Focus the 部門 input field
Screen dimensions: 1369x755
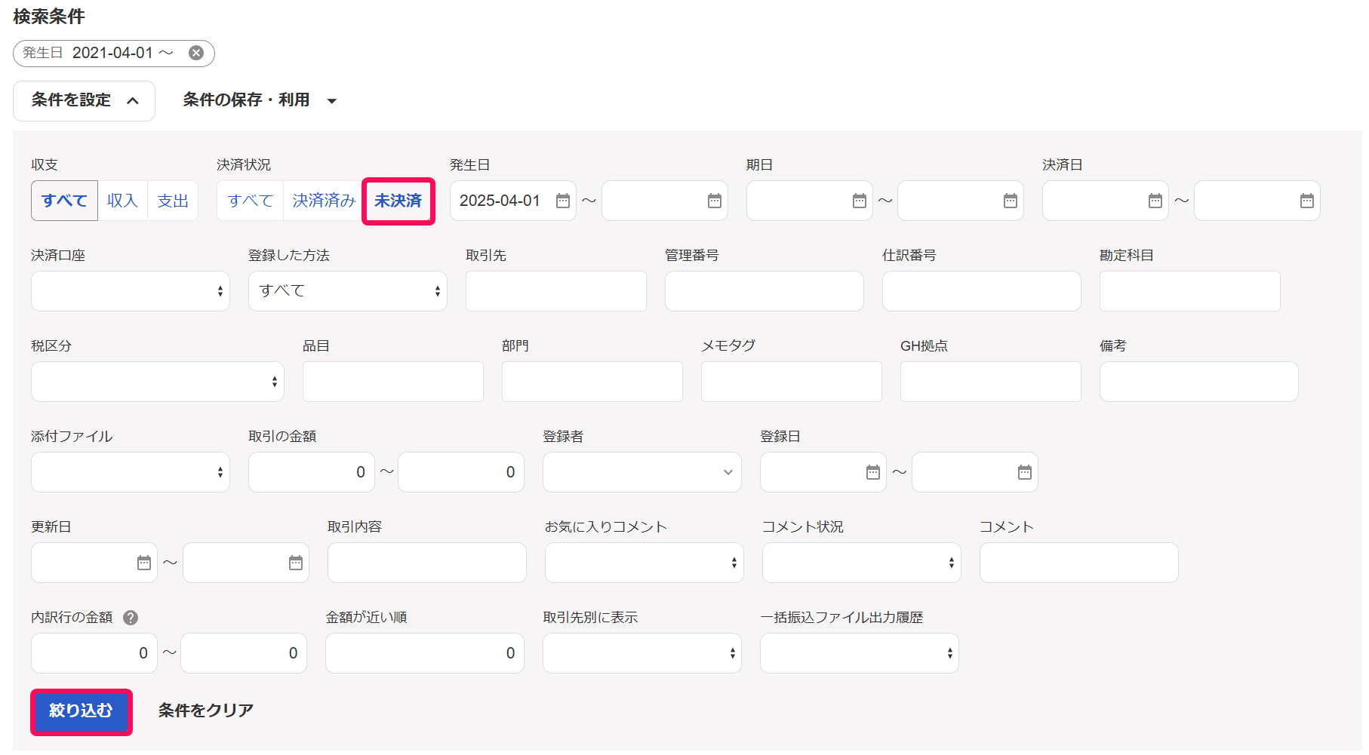592,382
